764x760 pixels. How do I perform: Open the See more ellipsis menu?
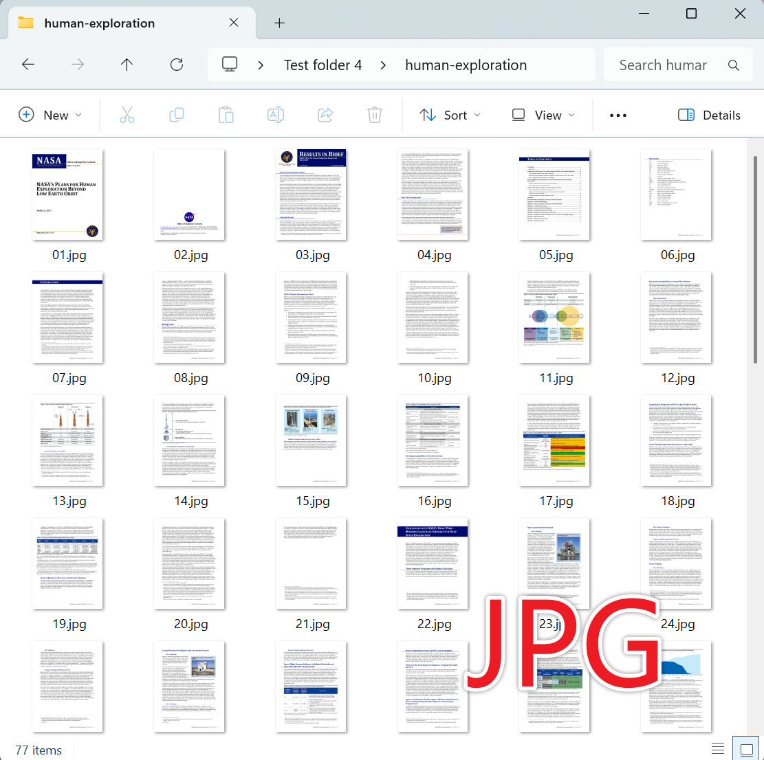(618, 115)
